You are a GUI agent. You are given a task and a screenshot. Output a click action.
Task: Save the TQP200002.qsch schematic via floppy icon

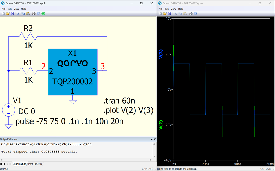click(x=12, y=13)
